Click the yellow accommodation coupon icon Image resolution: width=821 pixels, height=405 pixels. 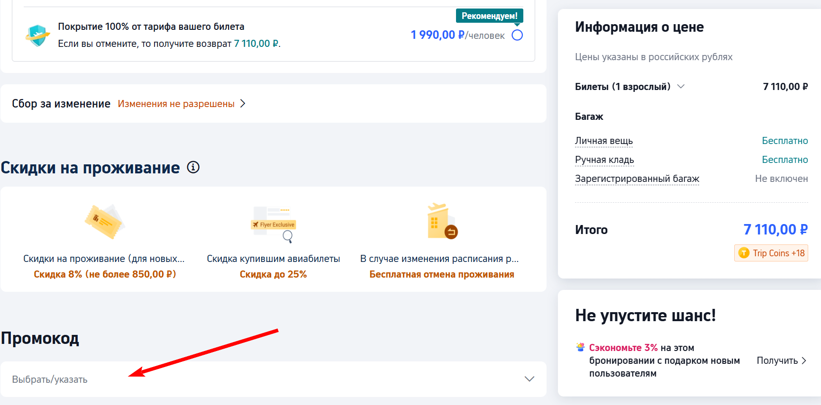[104, 221]
